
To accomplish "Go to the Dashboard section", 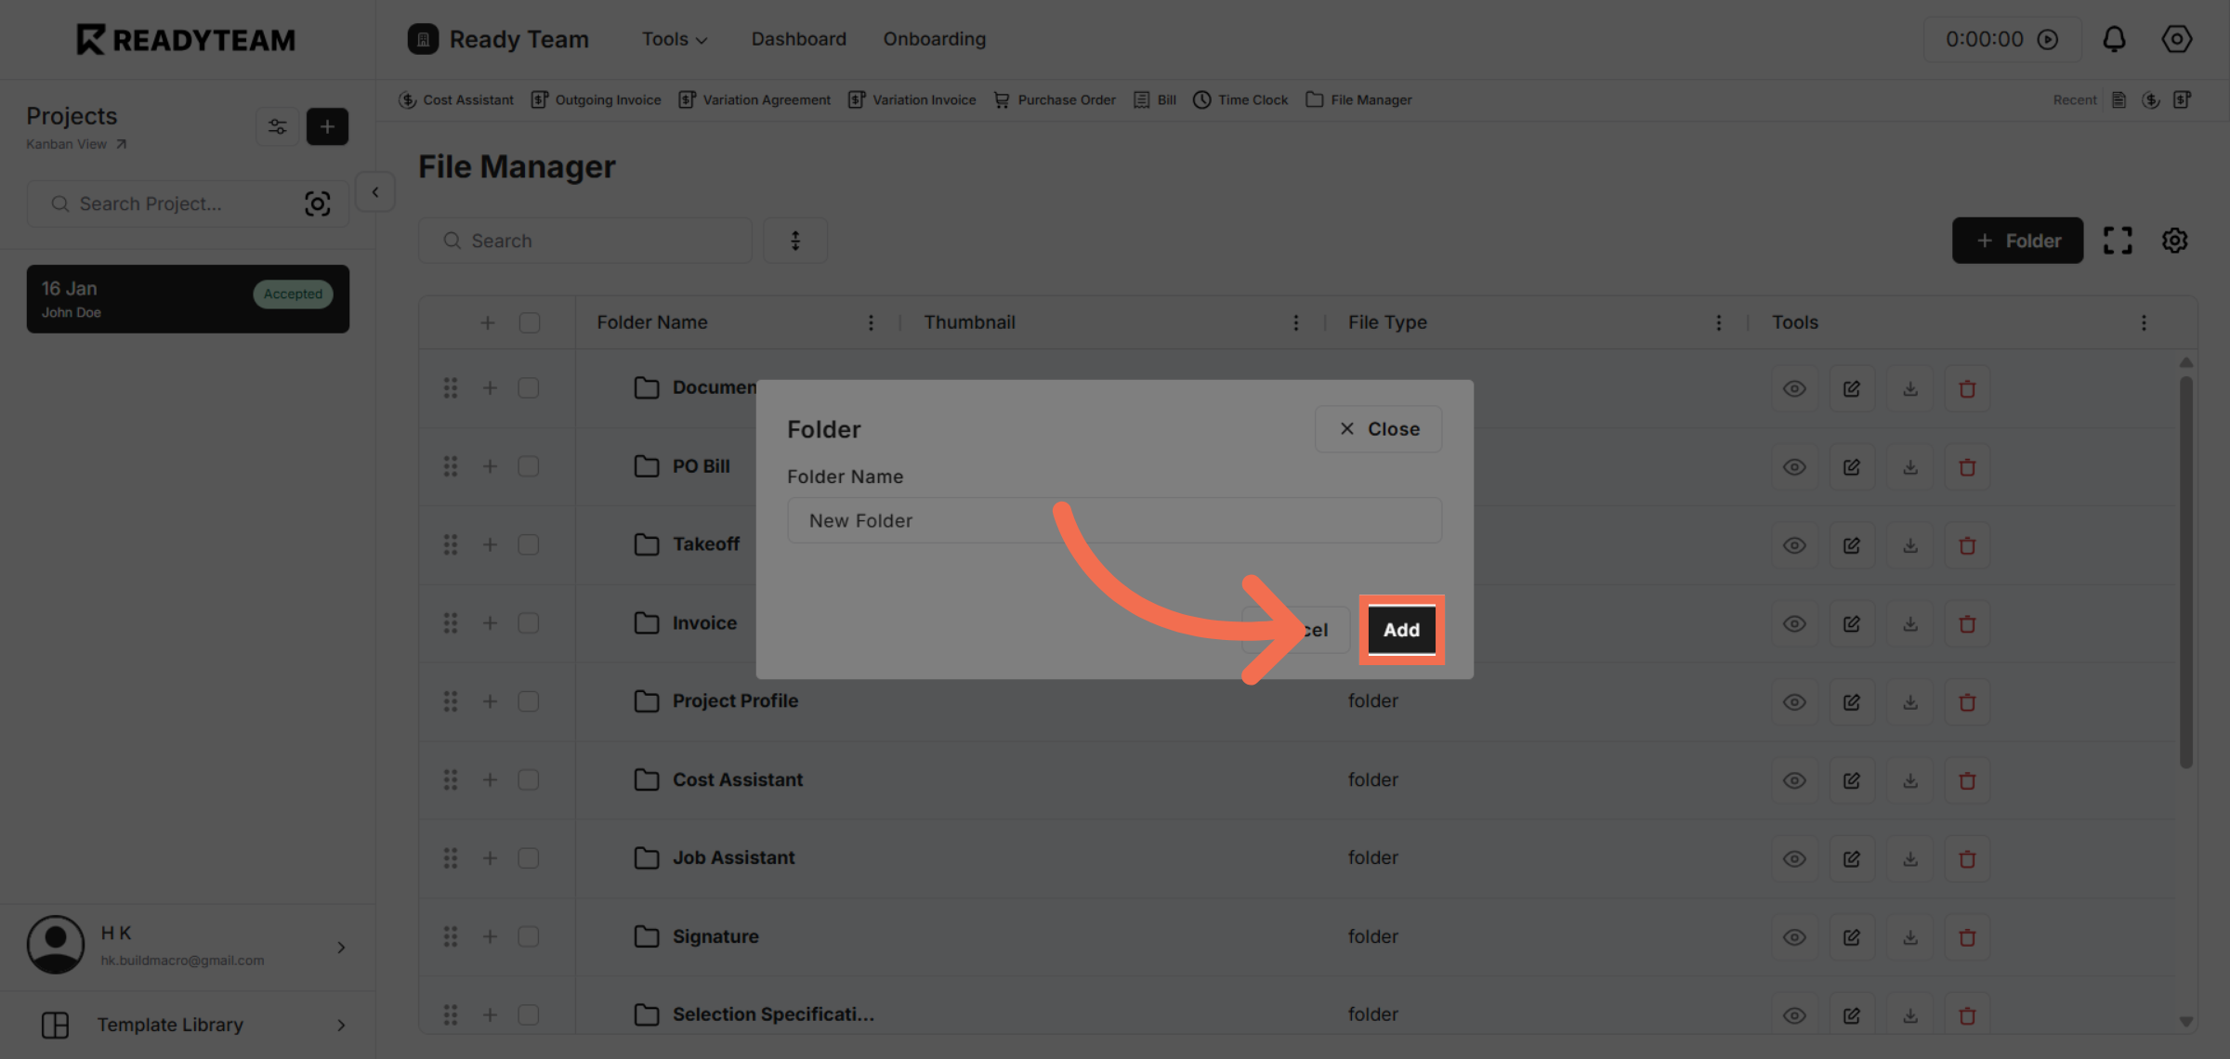I will [x=798, y=39].
